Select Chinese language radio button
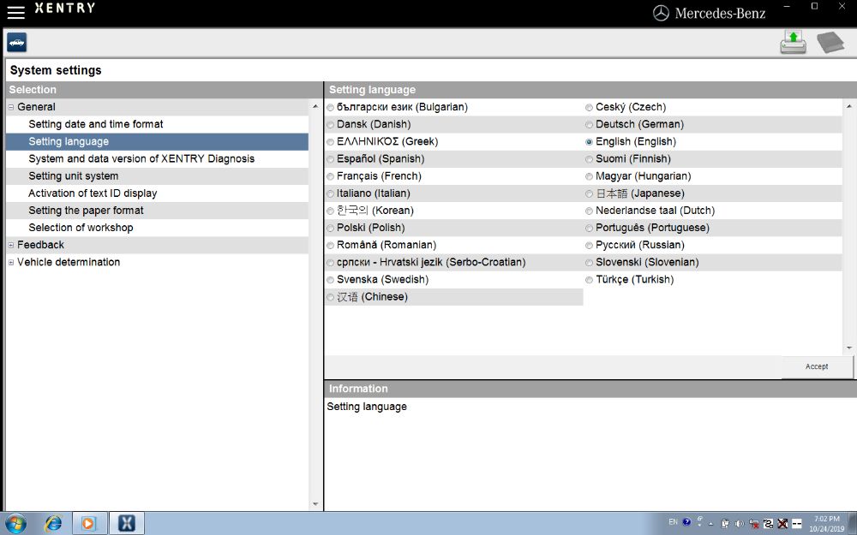 point(330,298)
